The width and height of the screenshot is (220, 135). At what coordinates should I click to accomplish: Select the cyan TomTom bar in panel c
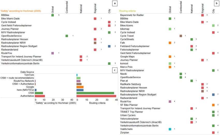(77, 75)
